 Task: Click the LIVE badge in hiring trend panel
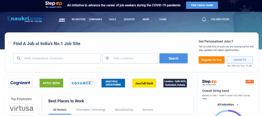249,82
